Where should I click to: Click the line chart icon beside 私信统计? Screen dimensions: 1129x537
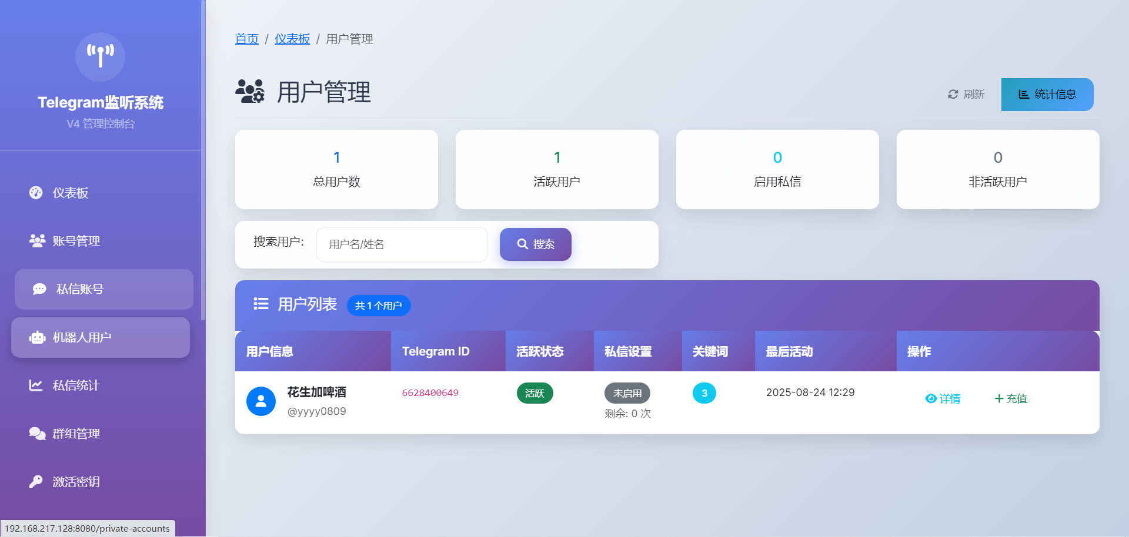(36, 385)
